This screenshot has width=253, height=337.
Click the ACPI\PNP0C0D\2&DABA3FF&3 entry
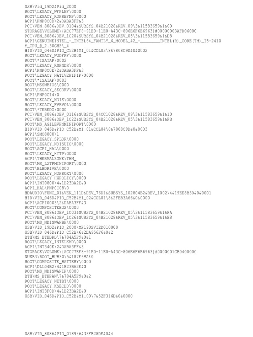(x=54, y=21)
